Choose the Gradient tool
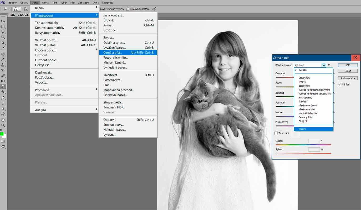Viewport: 361px width, 210px height. [x=3, y=81]
